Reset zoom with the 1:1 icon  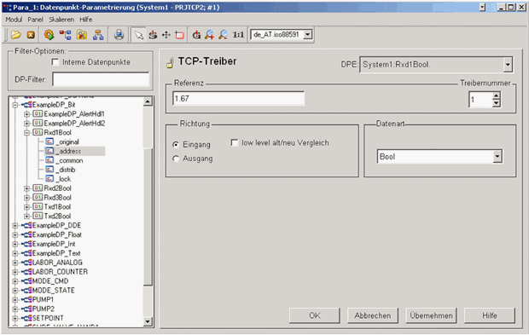click(x=238, y=35)
